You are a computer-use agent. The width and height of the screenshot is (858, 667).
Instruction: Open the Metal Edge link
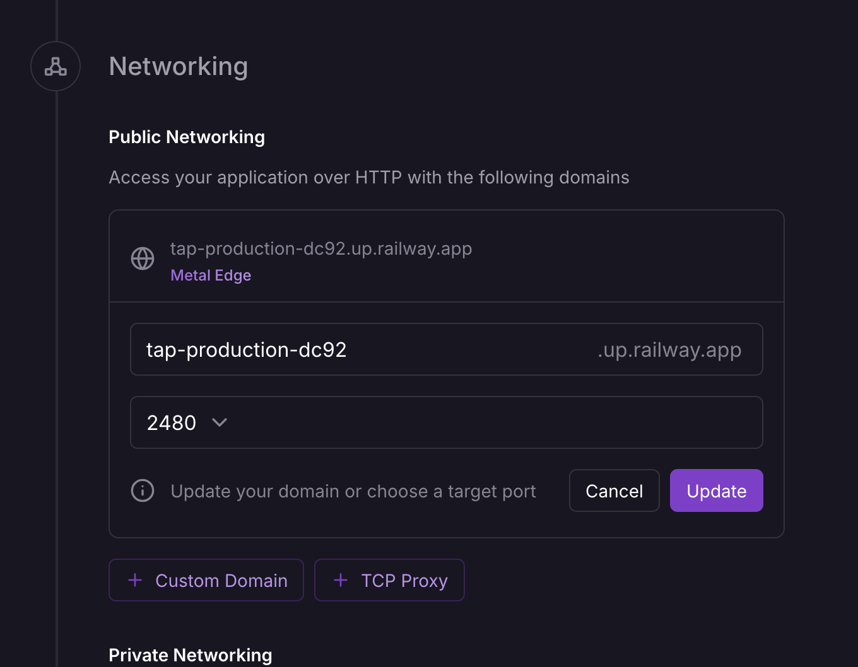tap(211, 275)
